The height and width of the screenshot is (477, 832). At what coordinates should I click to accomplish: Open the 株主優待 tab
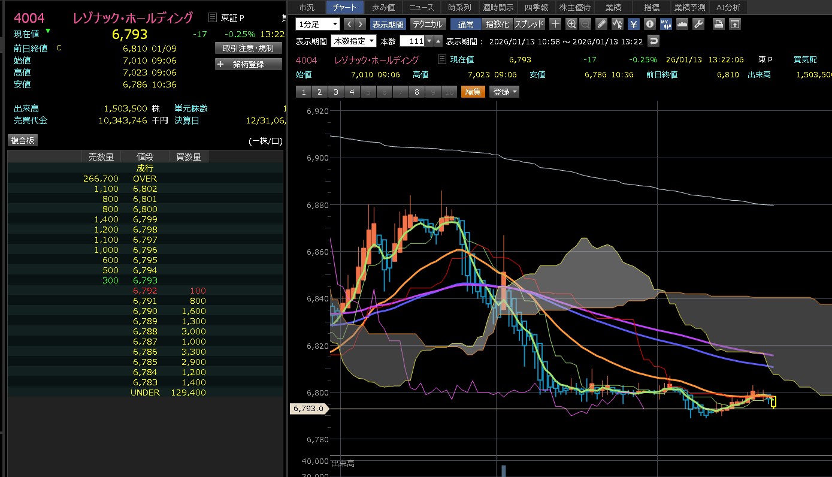[x=574, y=7]
